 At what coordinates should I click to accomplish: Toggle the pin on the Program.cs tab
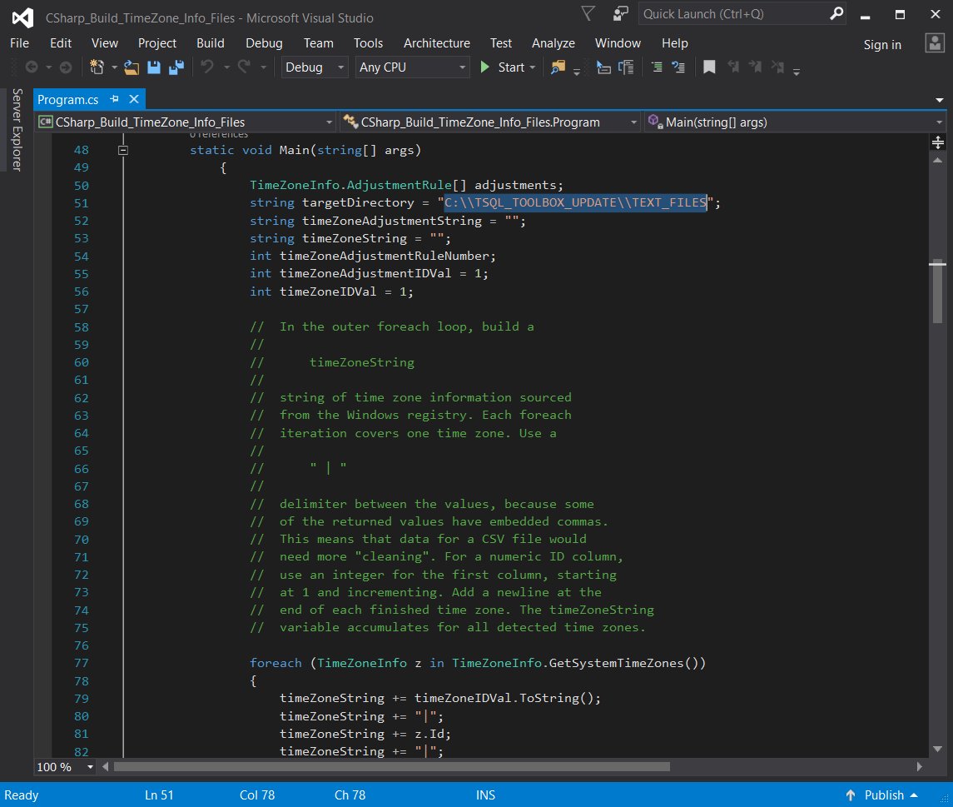coord(114,99)
